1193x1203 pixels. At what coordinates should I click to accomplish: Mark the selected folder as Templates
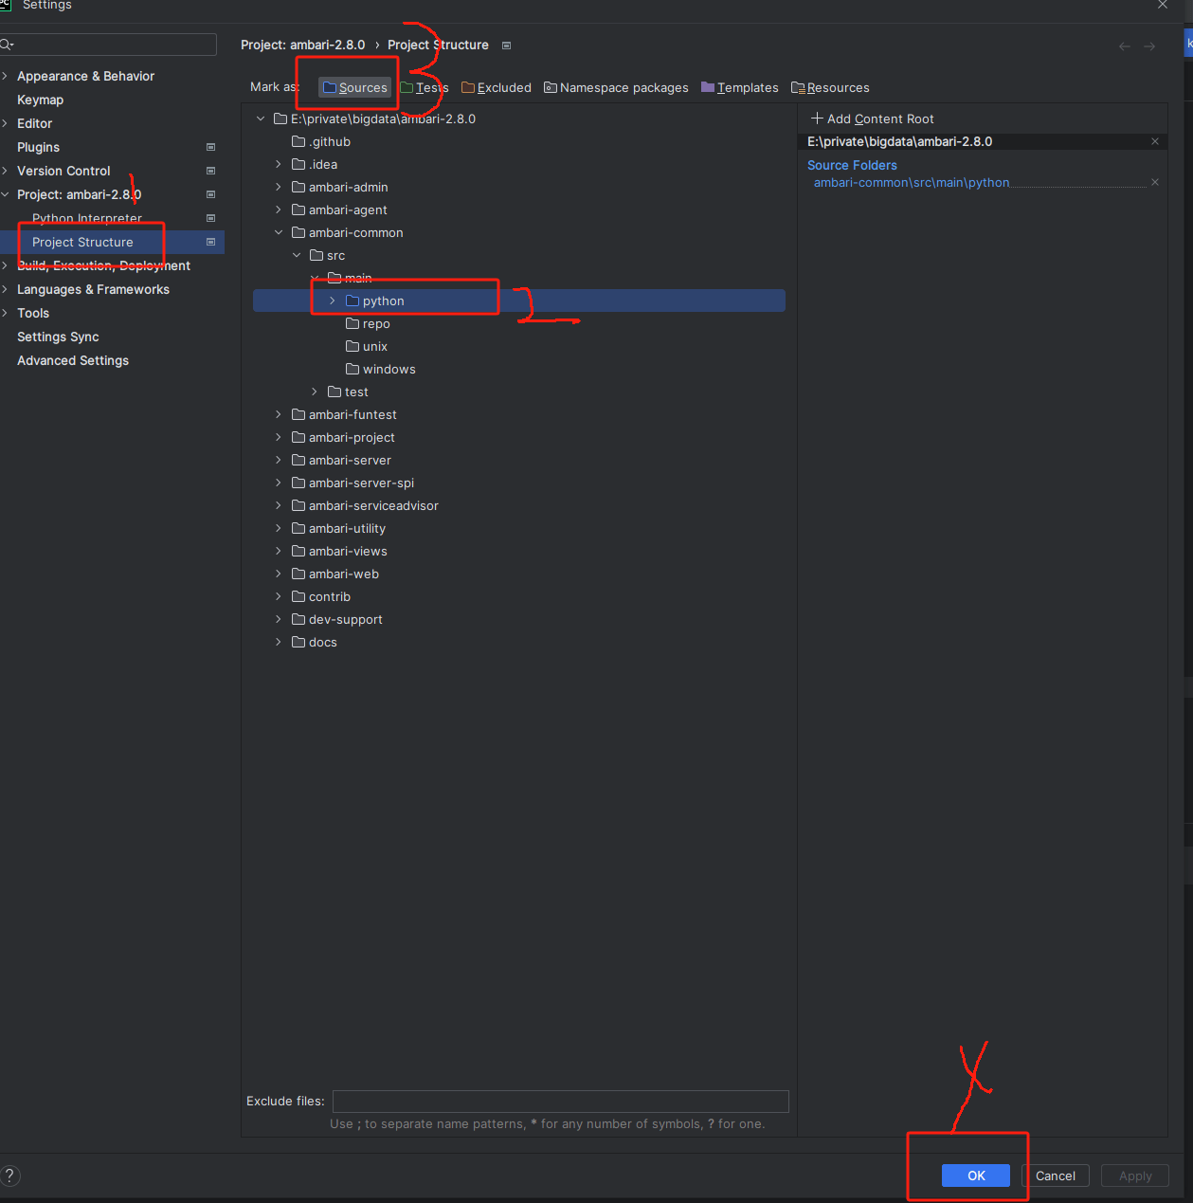pyautogui.click(x=740, y=87)
